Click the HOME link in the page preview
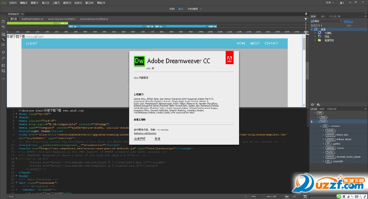This screenshot has width=368, height=199. [x=241, y=43]
